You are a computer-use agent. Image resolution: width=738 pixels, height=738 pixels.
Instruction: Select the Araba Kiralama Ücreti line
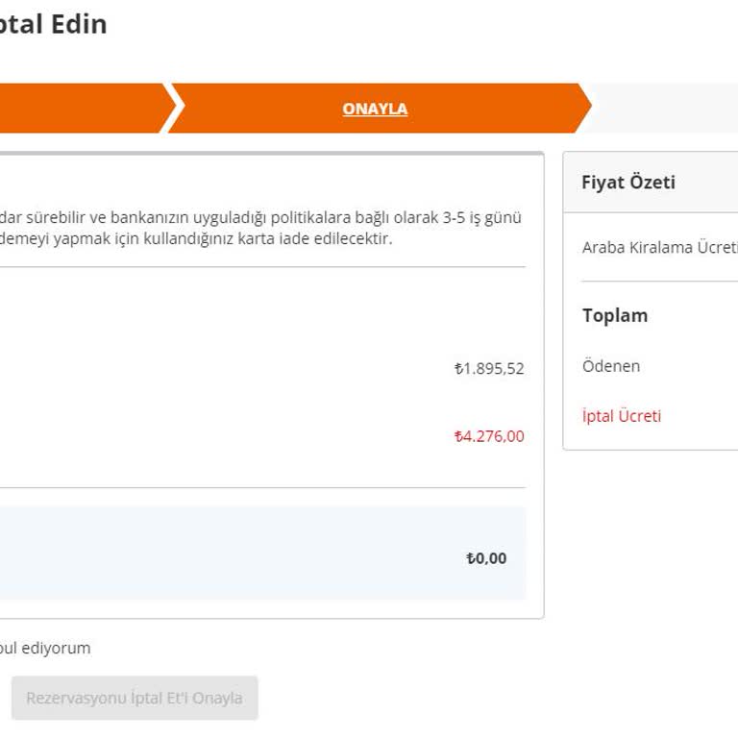[x=659, y=247]
